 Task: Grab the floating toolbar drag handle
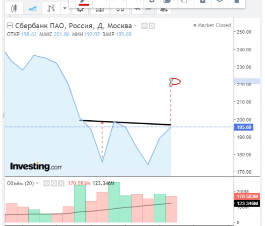[x=72, y=2]
